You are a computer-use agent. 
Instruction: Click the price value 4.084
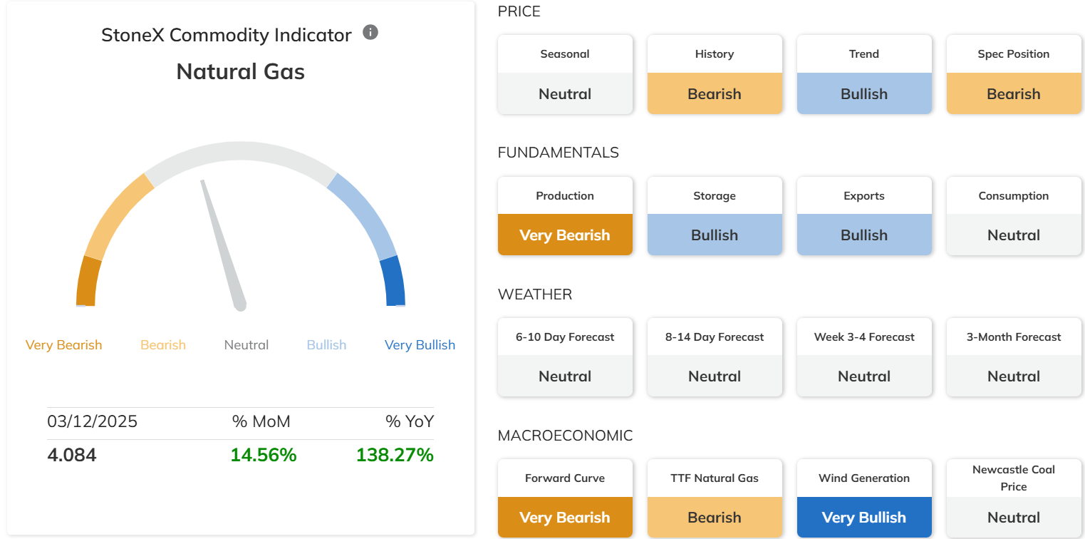point(72,455)
